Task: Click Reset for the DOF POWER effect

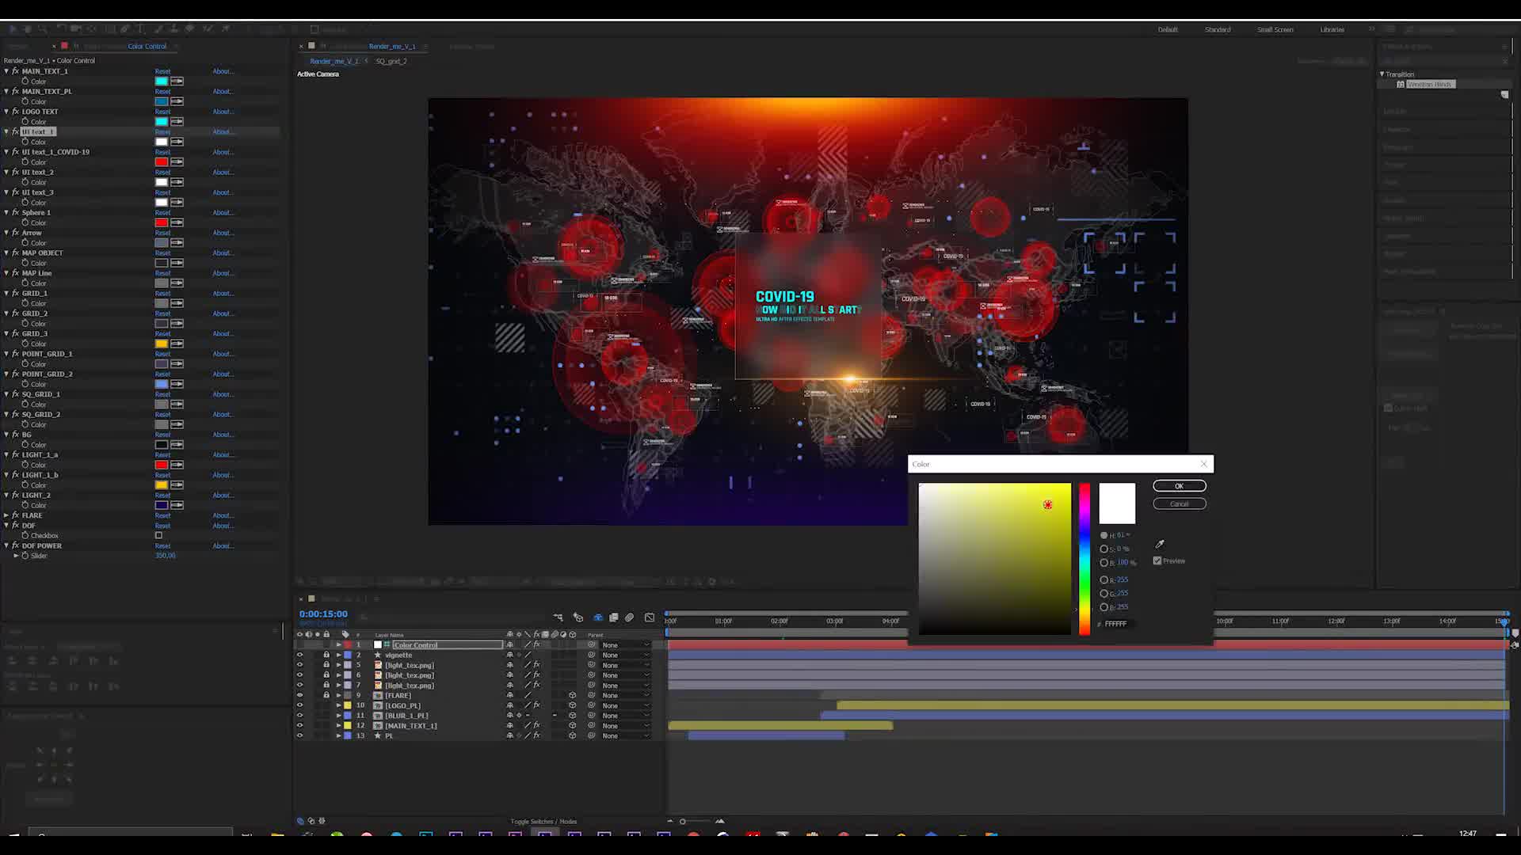Action: click(162, 545)
